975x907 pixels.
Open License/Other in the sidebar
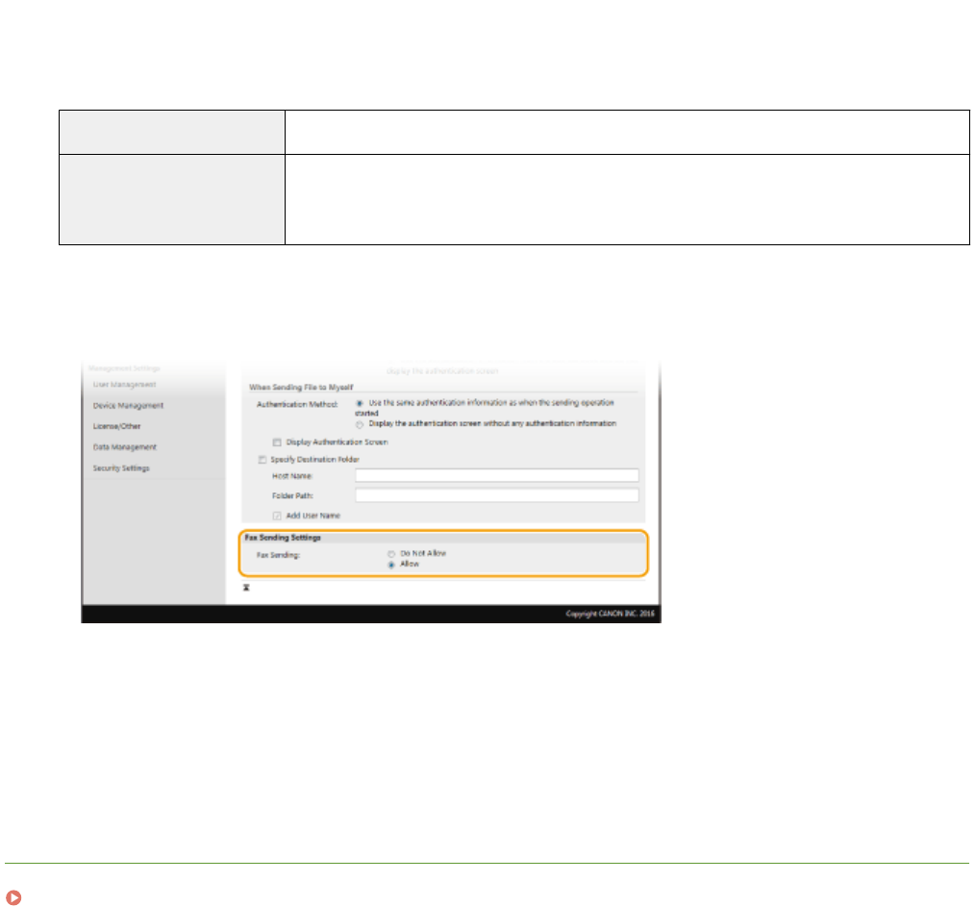[x=117, y=426]
